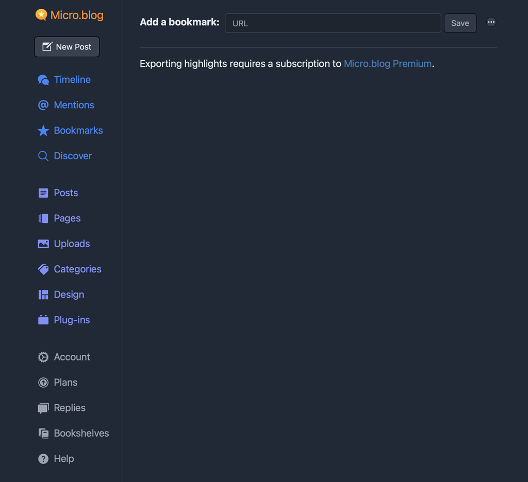Select the Mentions icon
The height and width of the screenshot is (482, 528).
tap(43, 105)
